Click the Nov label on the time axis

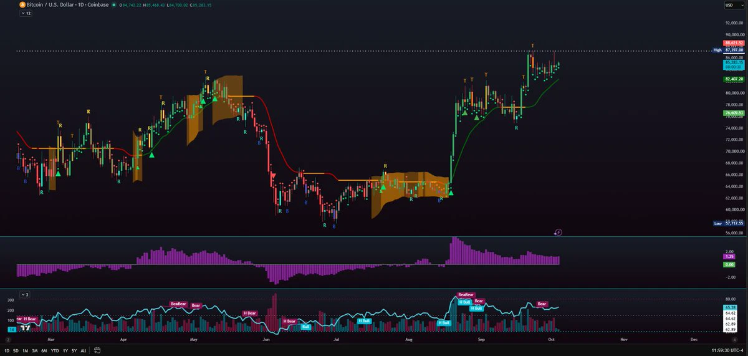coord(623,340)
